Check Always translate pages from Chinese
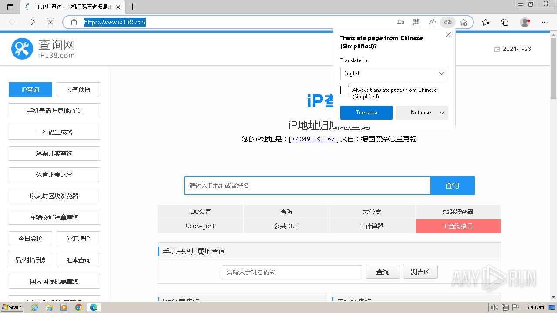 coord(345,90)
